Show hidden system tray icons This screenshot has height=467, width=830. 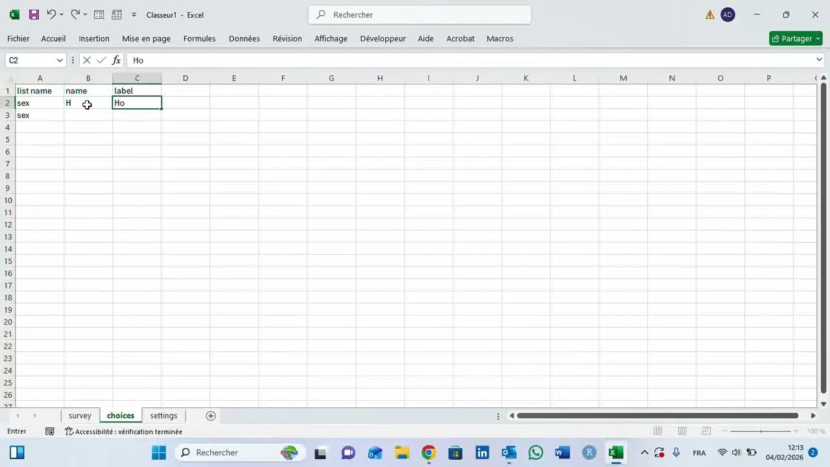pyautogui.click(x=645, y=453)
